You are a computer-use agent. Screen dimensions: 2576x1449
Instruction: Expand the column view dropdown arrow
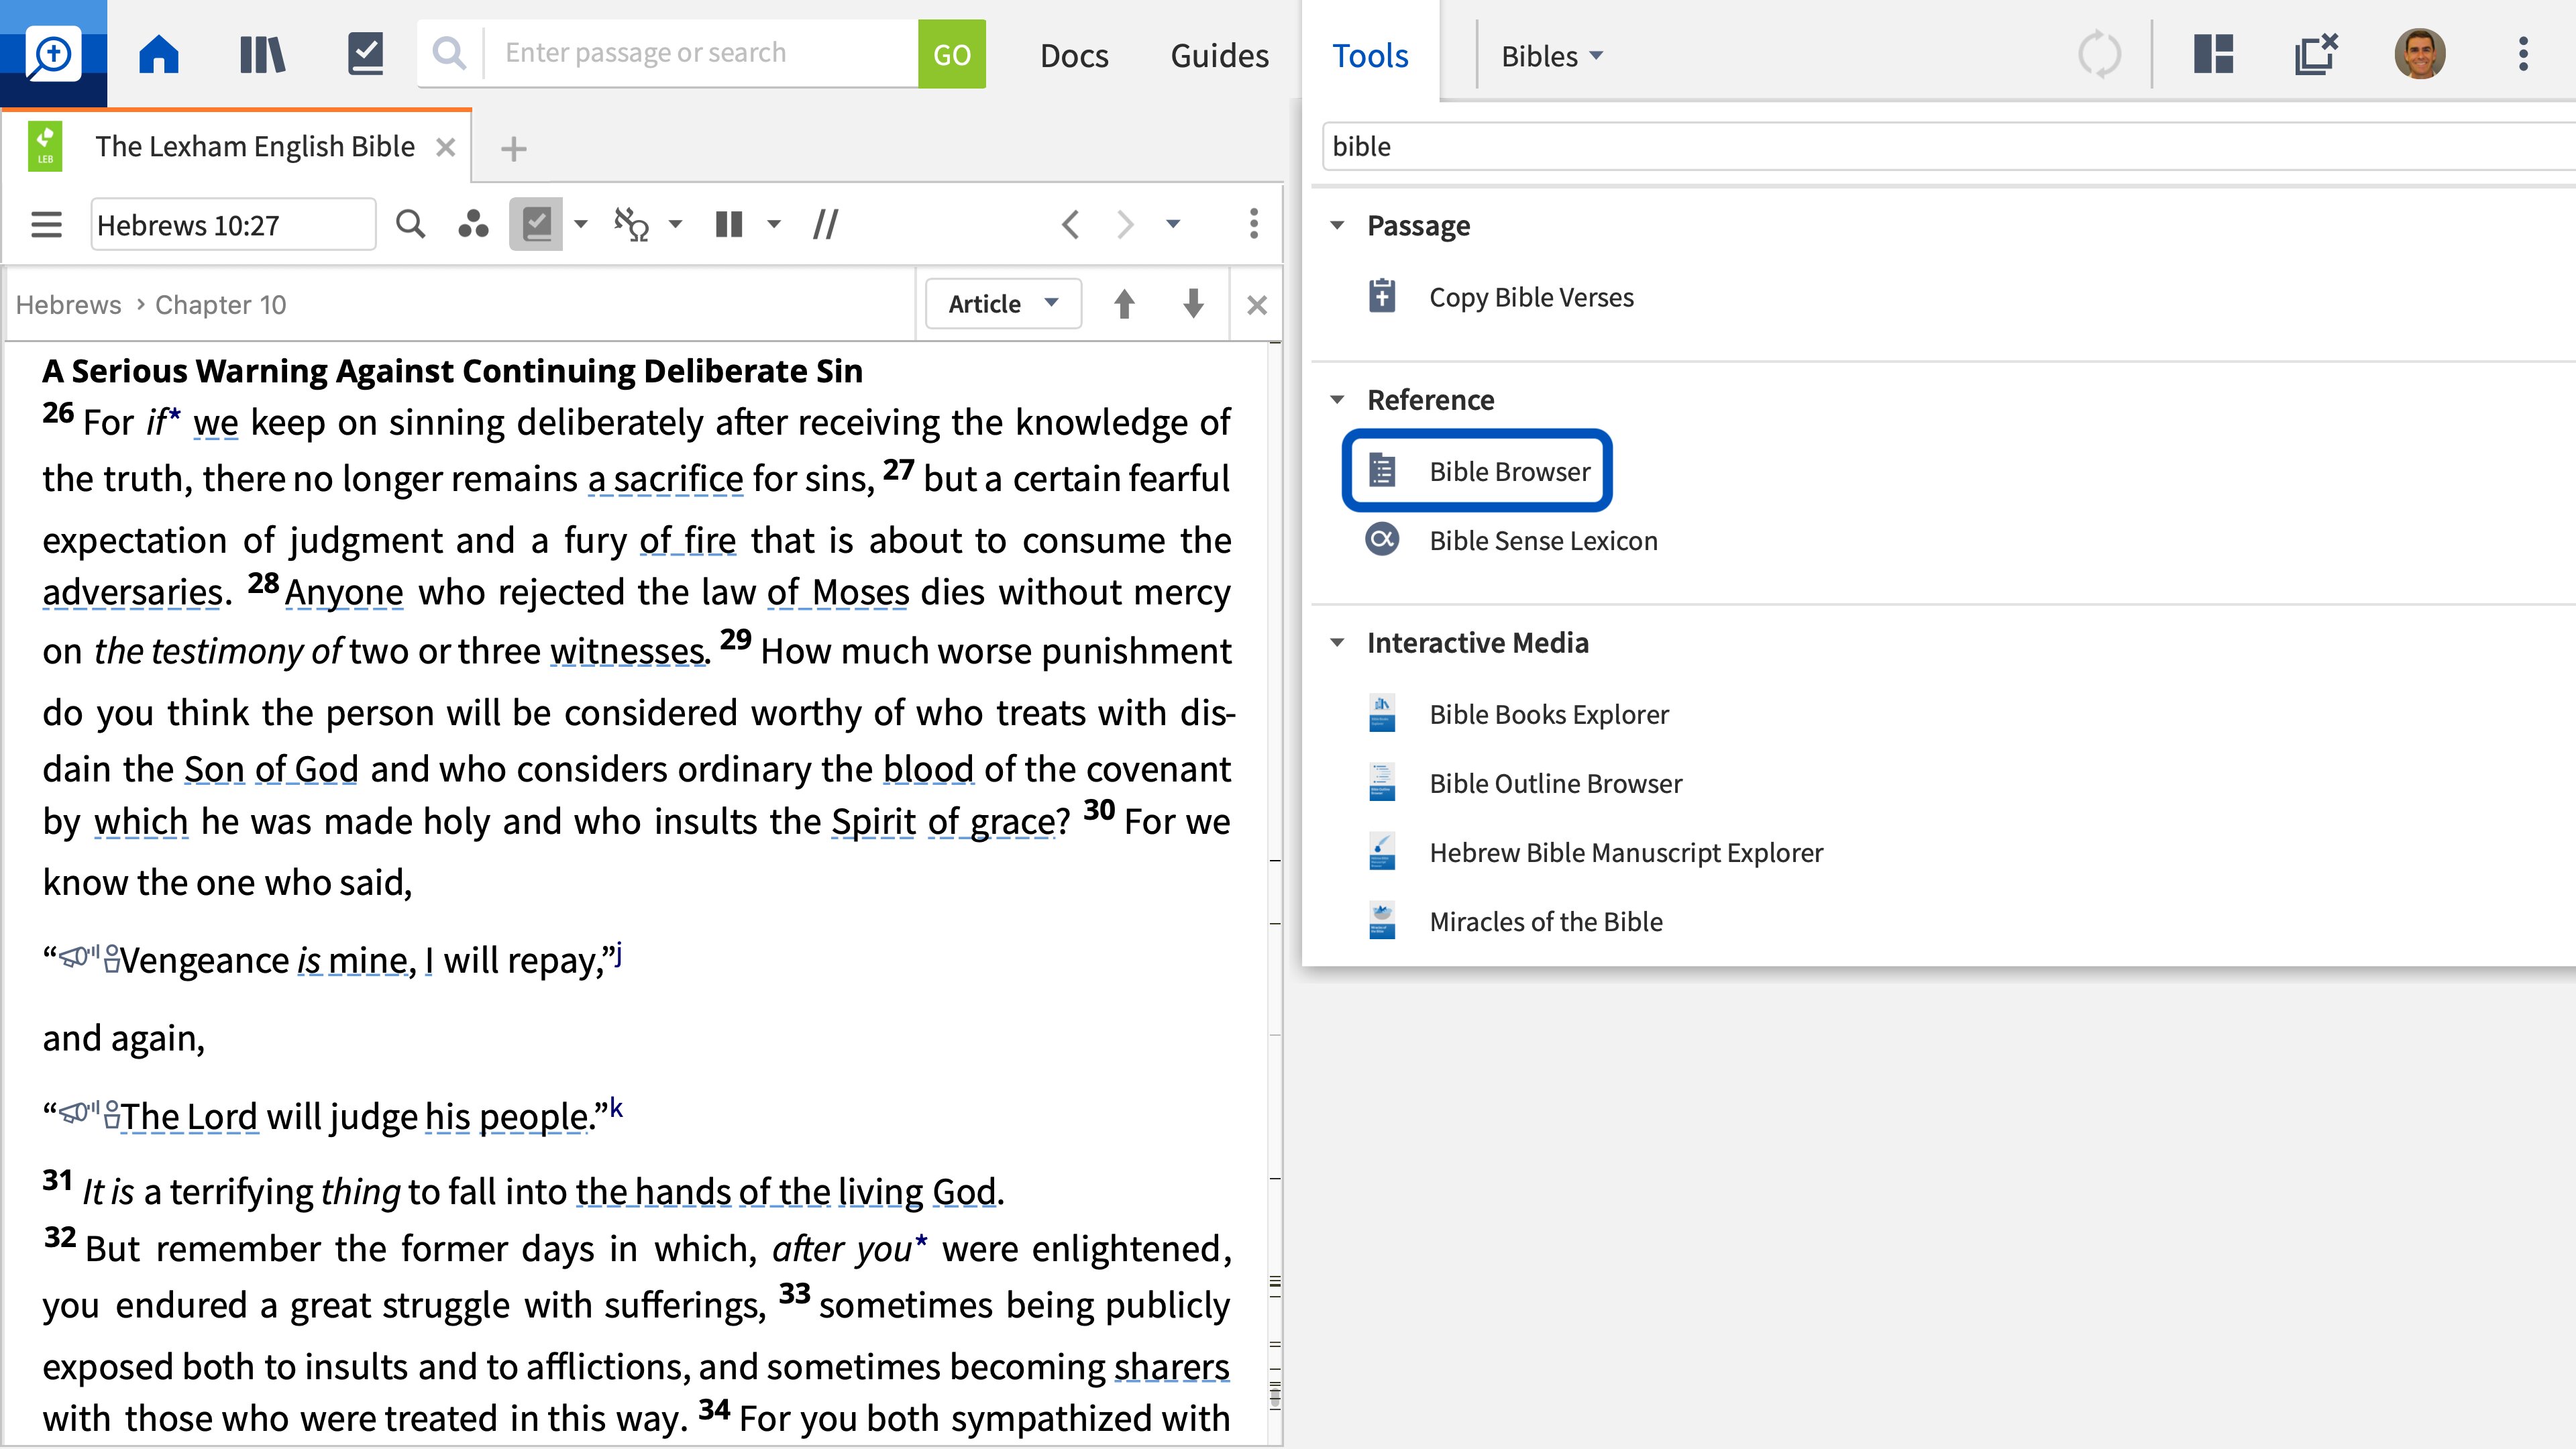773,224
